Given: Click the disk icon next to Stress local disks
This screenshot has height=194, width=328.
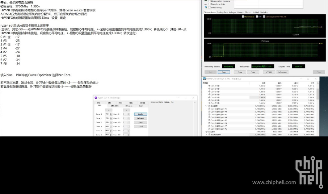Looking at the screenshot, I should pyautogui.click(x=206, y=4).
